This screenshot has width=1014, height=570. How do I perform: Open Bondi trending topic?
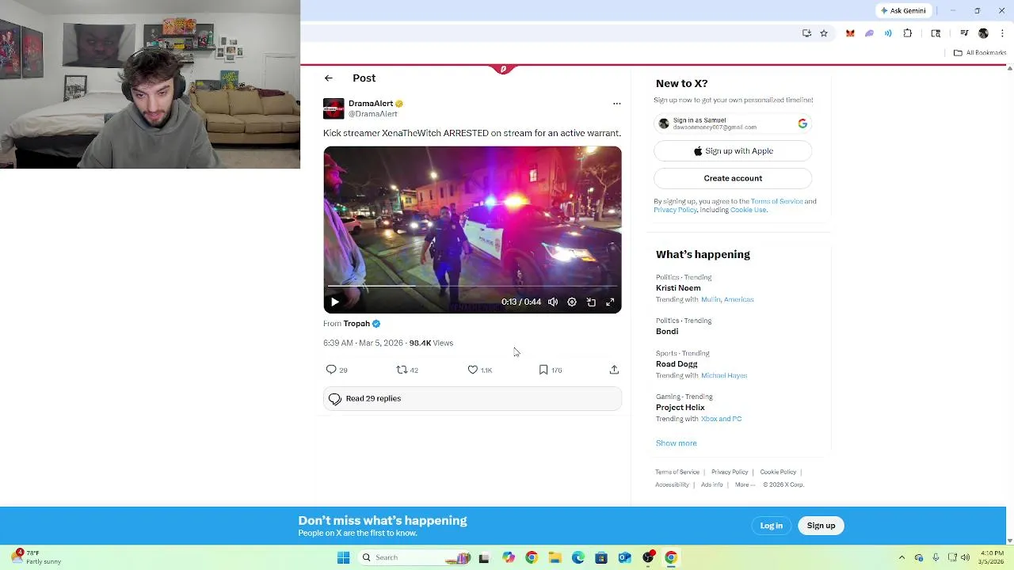667,332
